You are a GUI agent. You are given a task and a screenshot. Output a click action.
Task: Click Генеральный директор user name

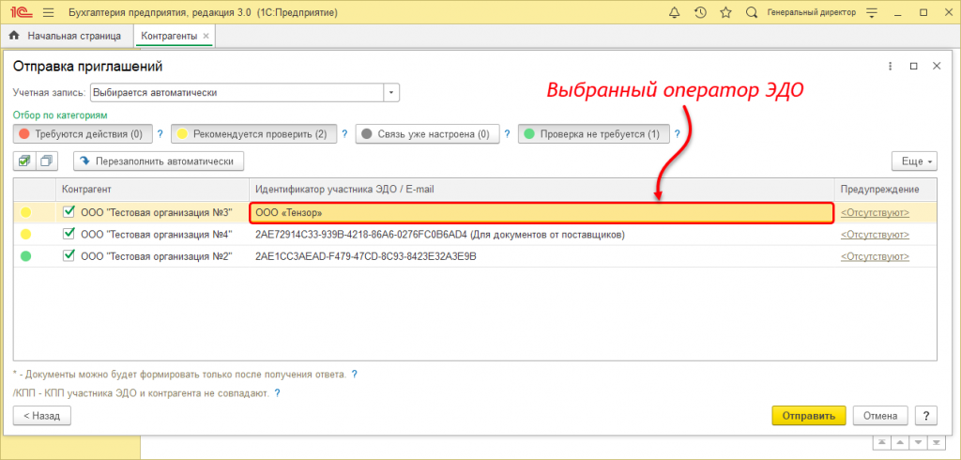point(812,12)
